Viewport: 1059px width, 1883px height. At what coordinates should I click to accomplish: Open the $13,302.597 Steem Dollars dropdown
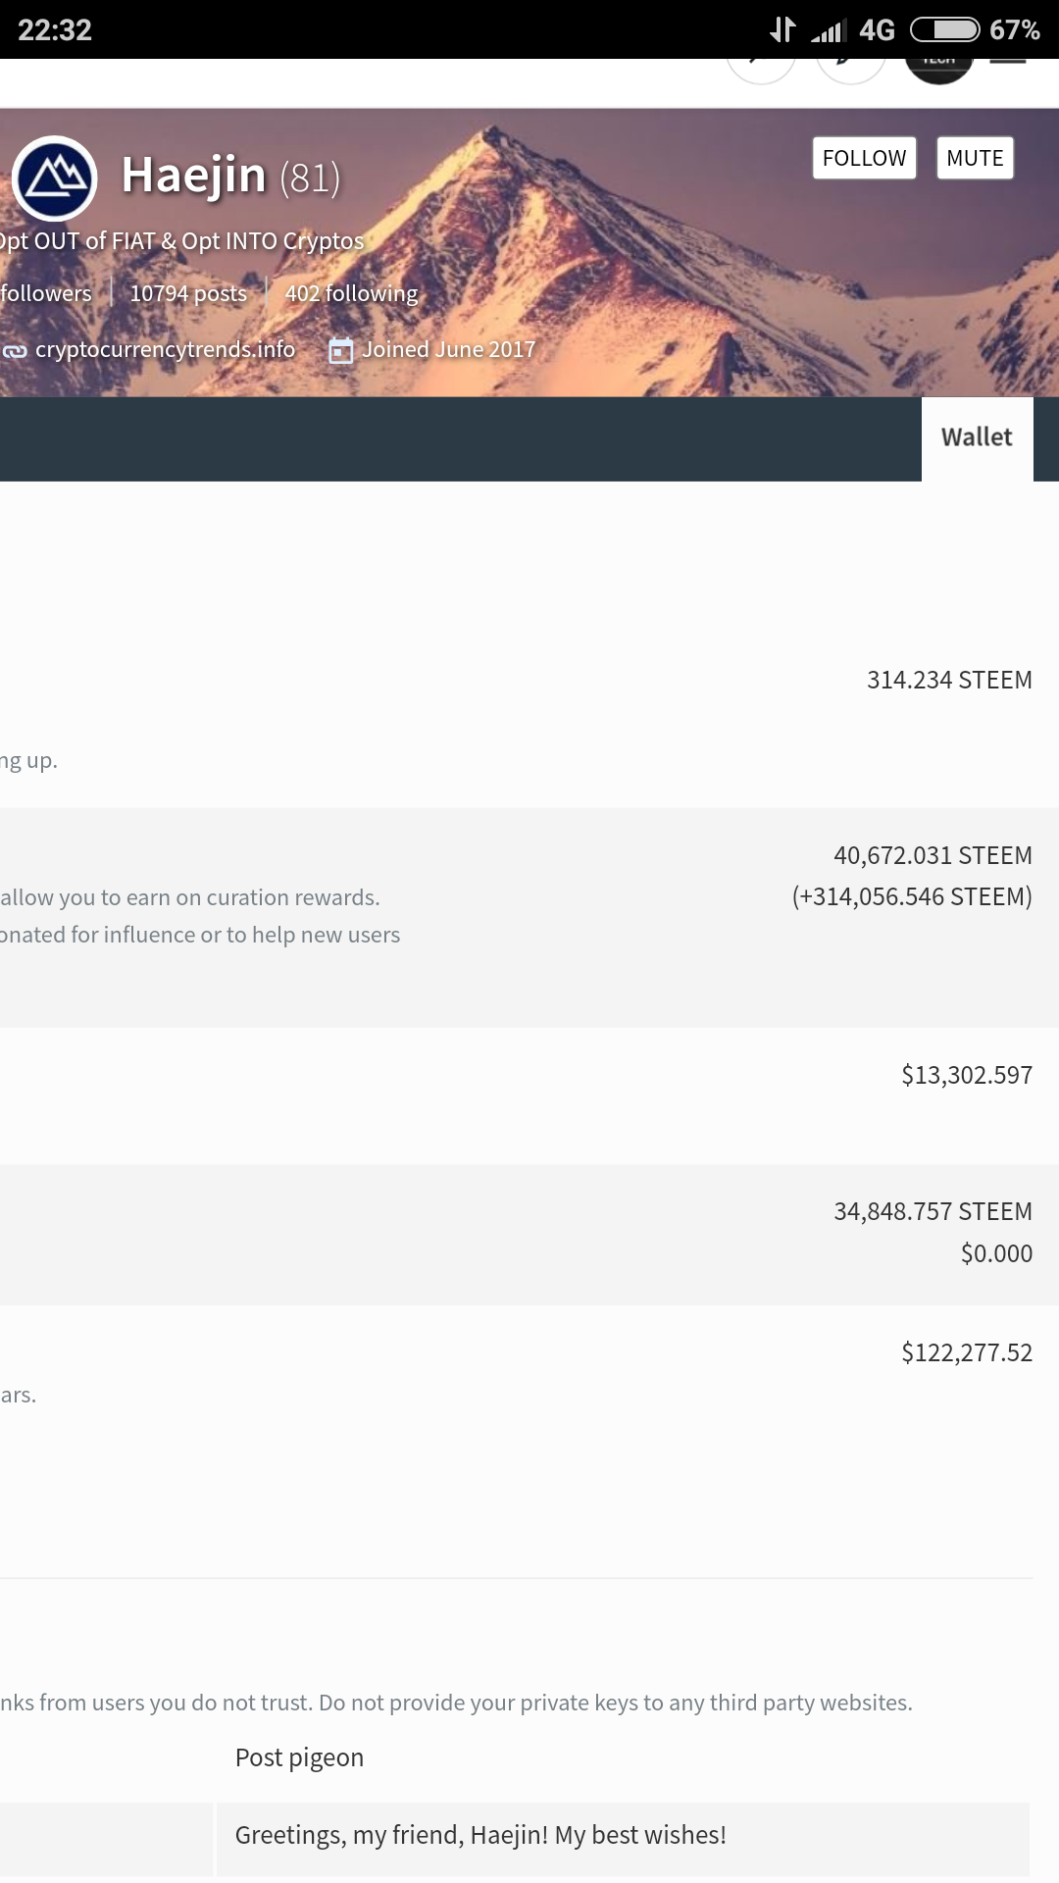966,1075
